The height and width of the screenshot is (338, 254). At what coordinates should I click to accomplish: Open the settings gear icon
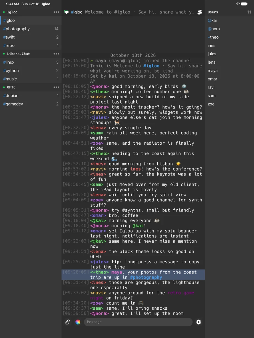click(199, 322)
